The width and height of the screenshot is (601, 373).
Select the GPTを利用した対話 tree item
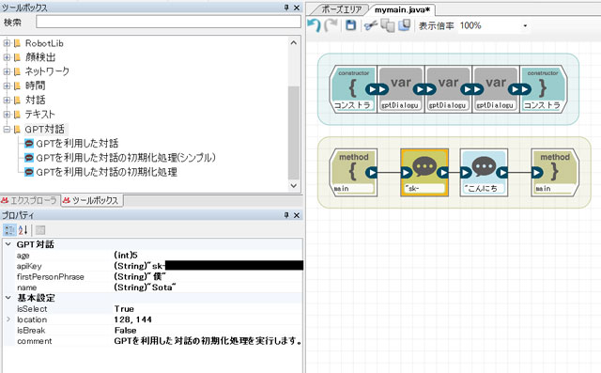click(x=71, y=144)
